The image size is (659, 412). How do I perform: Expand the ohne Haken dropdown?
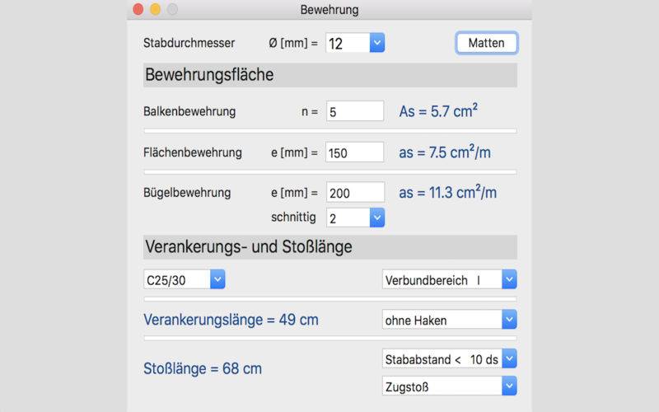pyautogui.click(x=509, y=320)
